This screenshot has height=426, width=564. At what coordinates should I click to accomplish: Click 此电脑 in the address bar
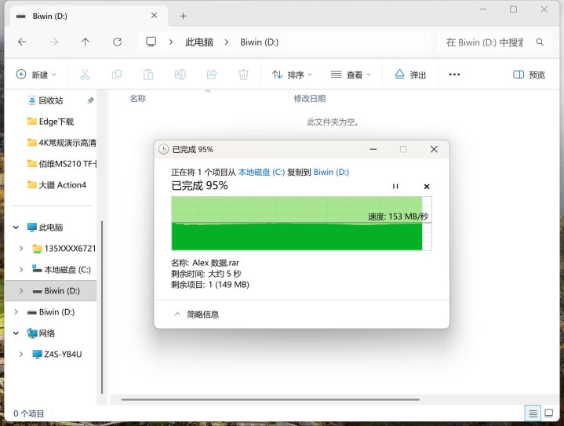point(199,42)
